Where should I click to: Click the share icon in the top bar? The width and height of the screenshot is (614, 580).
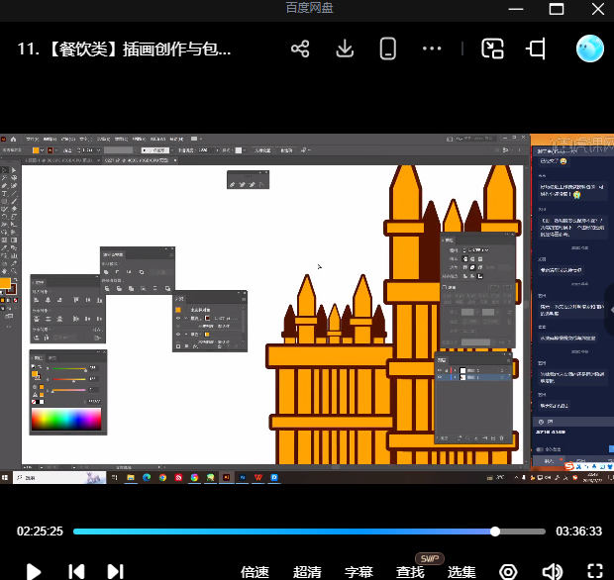coord(300,48)
